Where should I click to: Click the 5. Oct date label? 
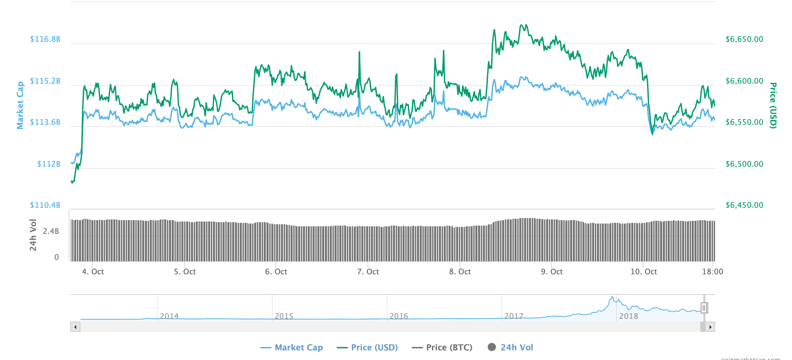click(x=185, y=272)
